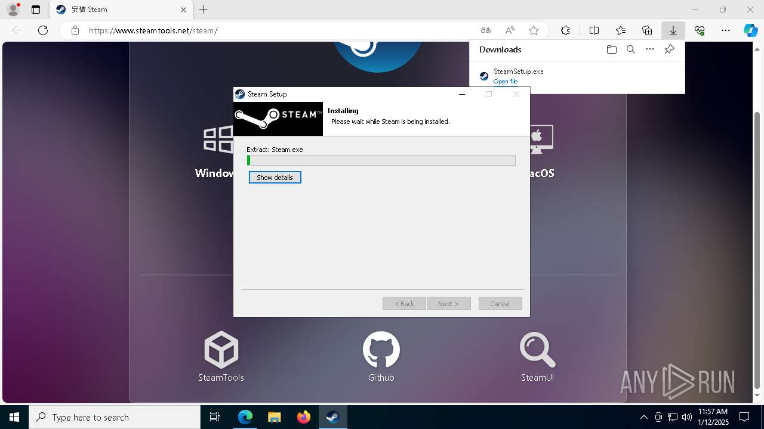
Task: Click the taskbar search box
Action: pyautogui.click(x=115, y=417)
